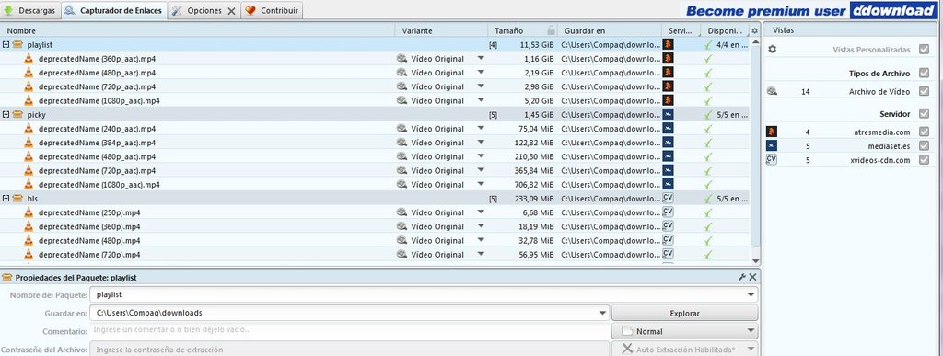Click xvideos-cdn.com server icon in Vistas panel
The width and height of the screenshot is (943, 356).
(772, 160)
